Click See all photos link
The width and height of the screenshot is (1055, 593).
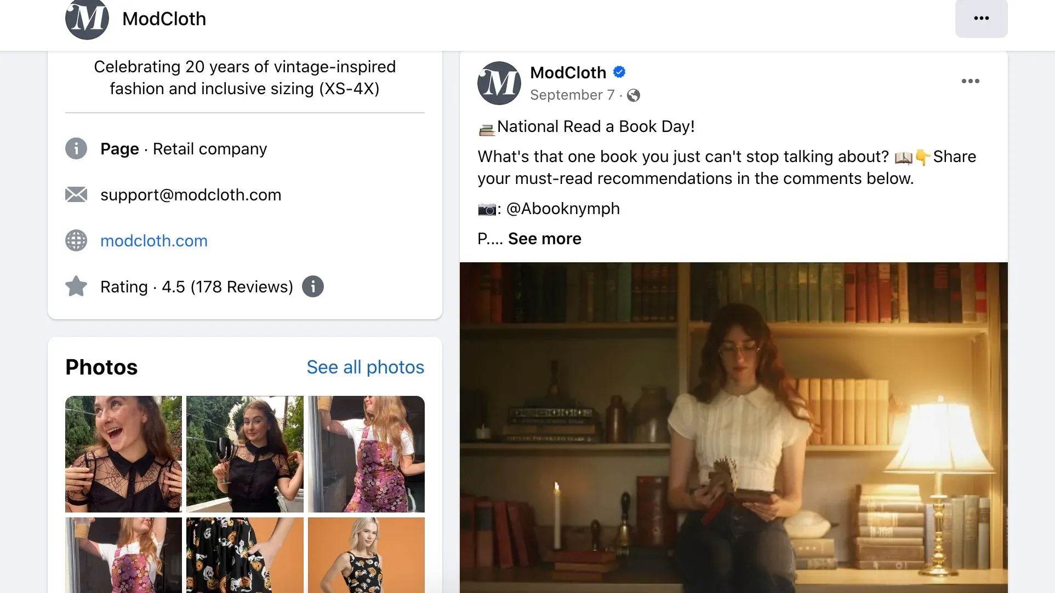coord(365,367)
